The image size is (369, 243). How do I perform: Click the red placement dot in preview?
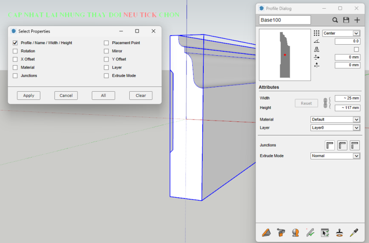click(x=285, y=55)
